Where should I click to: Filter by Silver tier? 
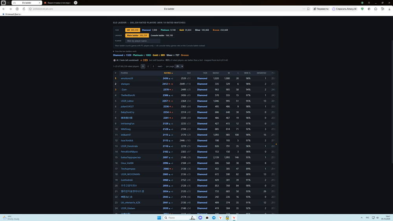[x=202, y=30]
